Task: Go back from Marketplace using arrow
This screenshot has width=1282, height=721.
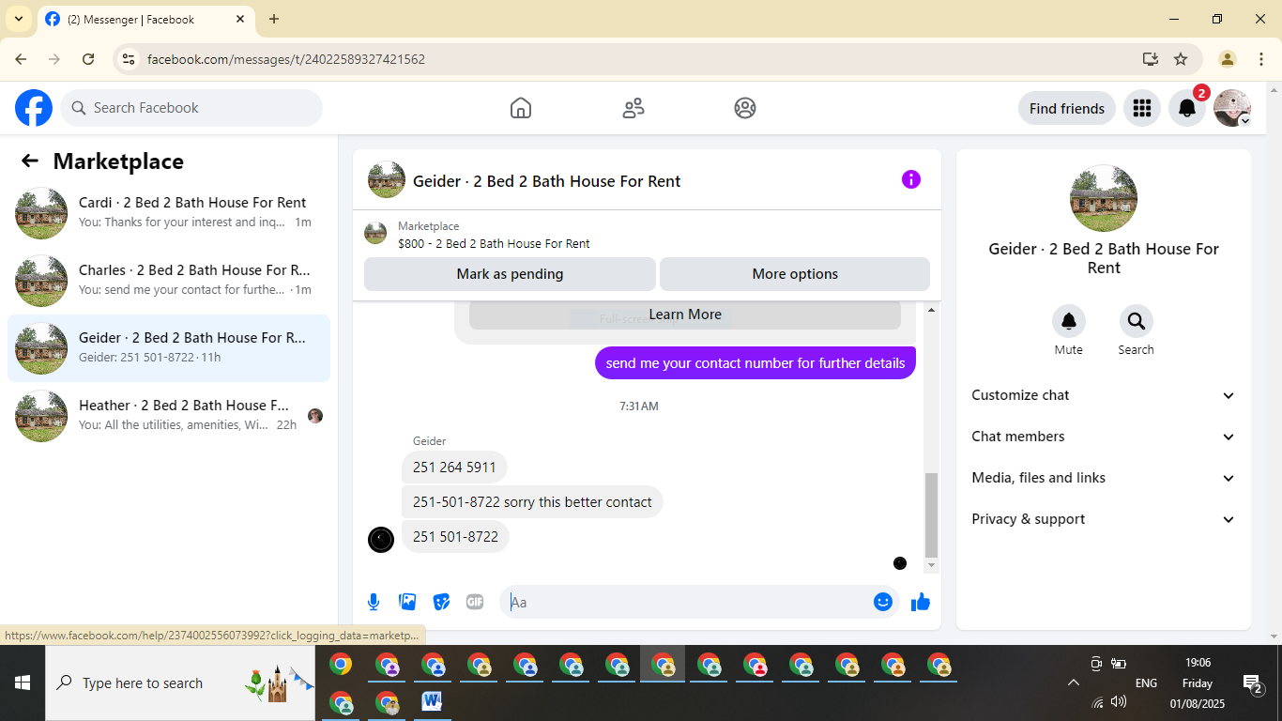Action: (30, 161)
